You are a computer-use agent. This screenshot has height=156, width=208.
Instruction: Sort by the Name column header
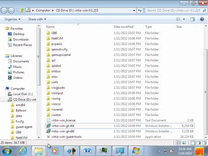point(50,27)
